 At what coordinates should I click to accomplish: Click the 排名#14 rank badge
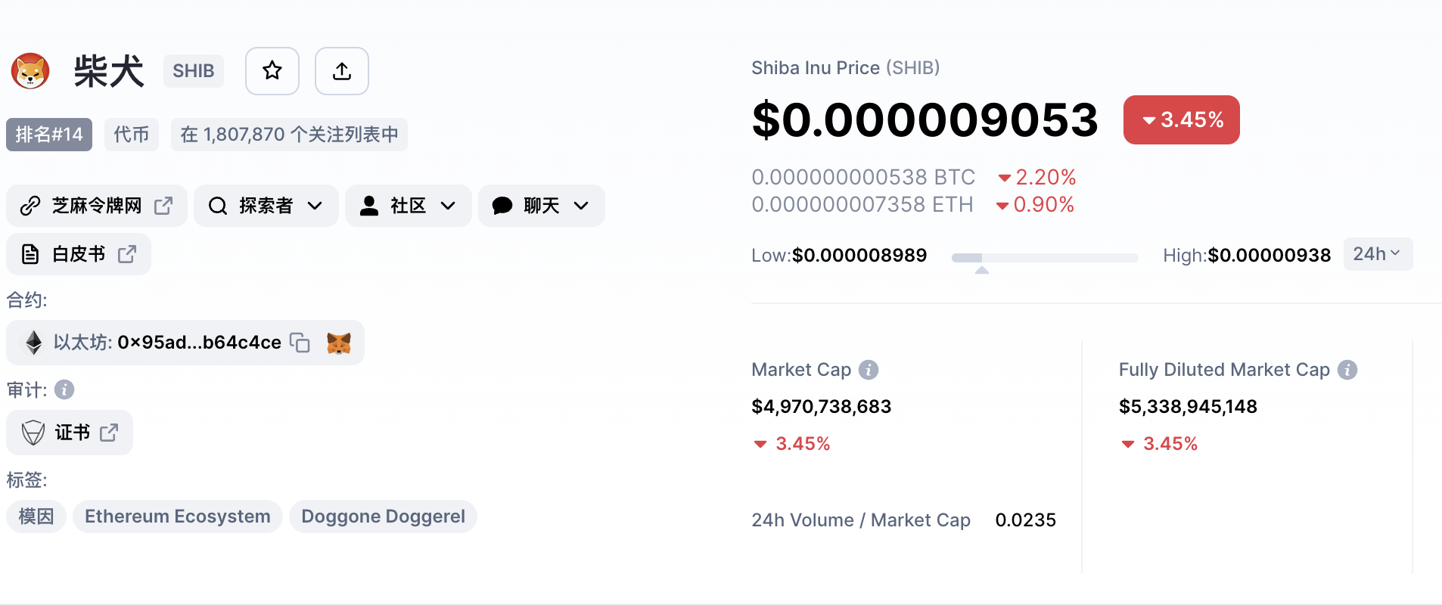[x=49, y=135]
